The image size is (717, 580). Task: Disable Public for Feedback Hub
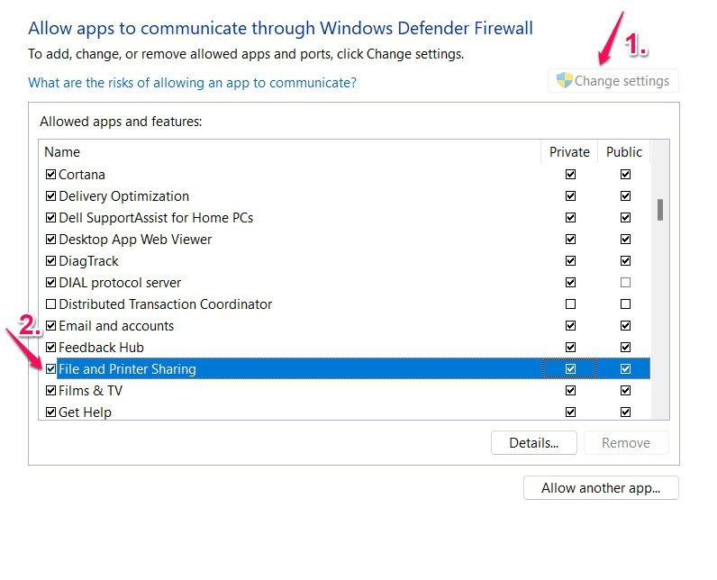(x=625, y=348)
